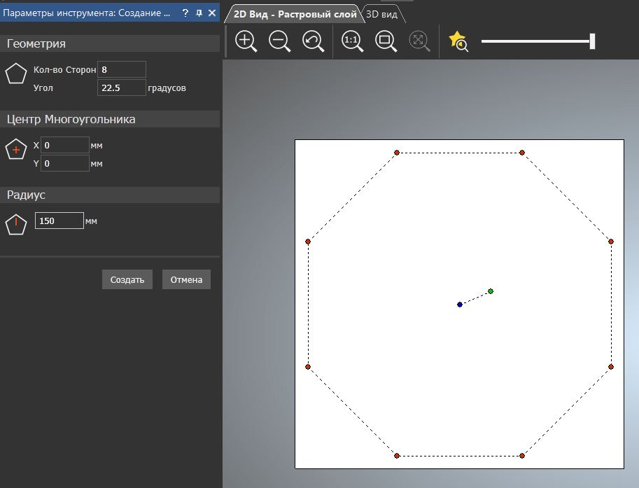Focus the Кол-во Сторон input field

[122, 69]
